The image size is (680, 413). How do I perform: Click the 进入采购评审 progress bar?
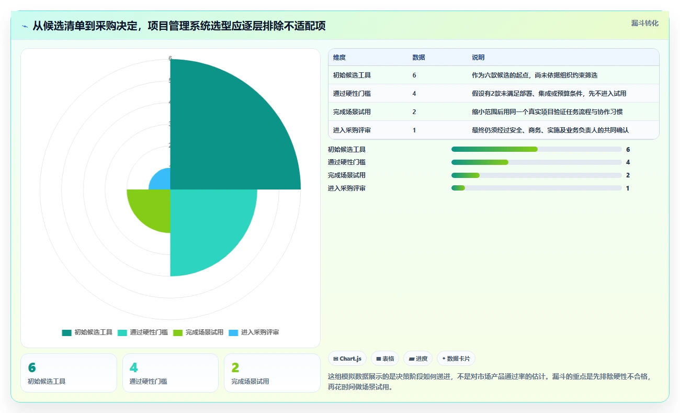[x=536, y=188]
